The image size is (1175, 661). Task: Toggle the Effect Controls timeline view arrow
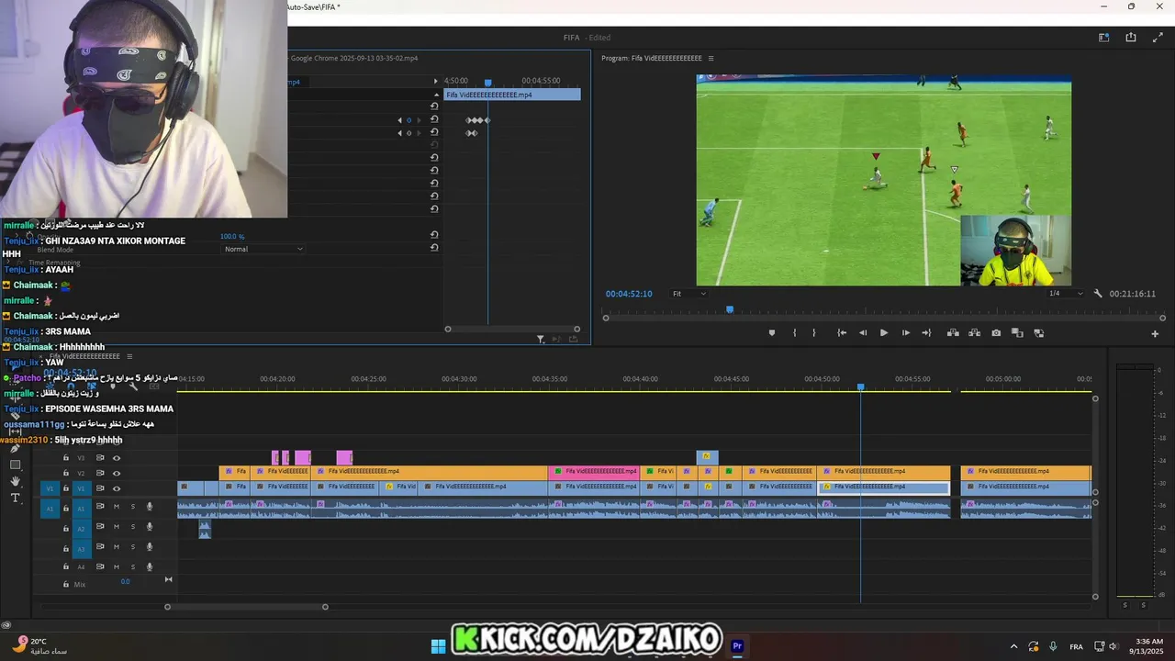click(435, 81)
